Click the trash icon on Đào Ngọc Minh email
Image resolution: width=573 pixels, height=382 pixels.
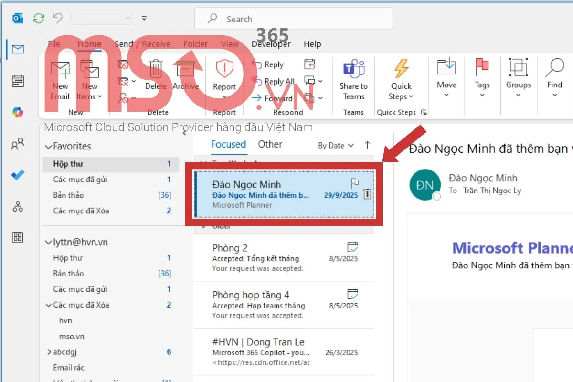pyautogui.click(x=367, y=194)
